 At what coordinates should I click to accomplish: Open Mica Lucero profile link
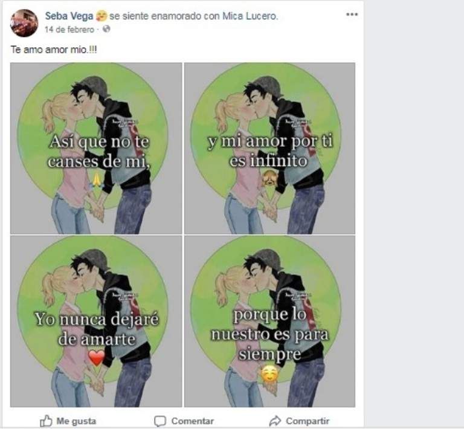coord(249,16)
